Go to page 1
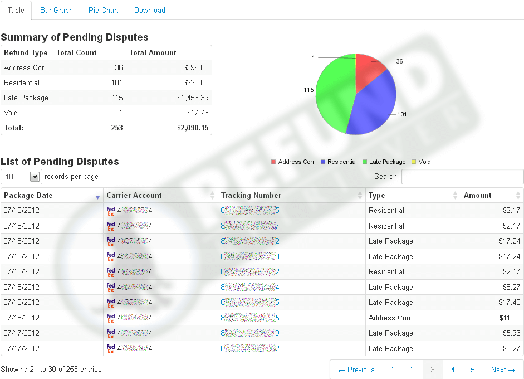The image size is (524, 379). click(x=393, y=370)
